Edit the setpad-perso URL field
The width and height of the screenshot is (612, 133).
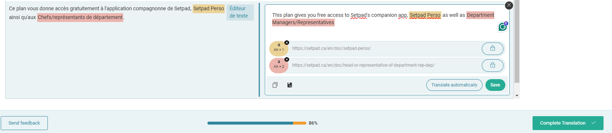pyautogui.click(x=385, y=48)
